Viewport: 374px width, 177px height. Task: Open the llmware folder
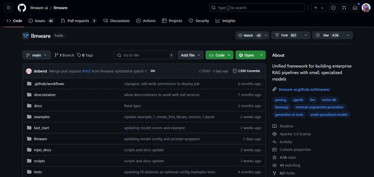(x=41, y=139)
